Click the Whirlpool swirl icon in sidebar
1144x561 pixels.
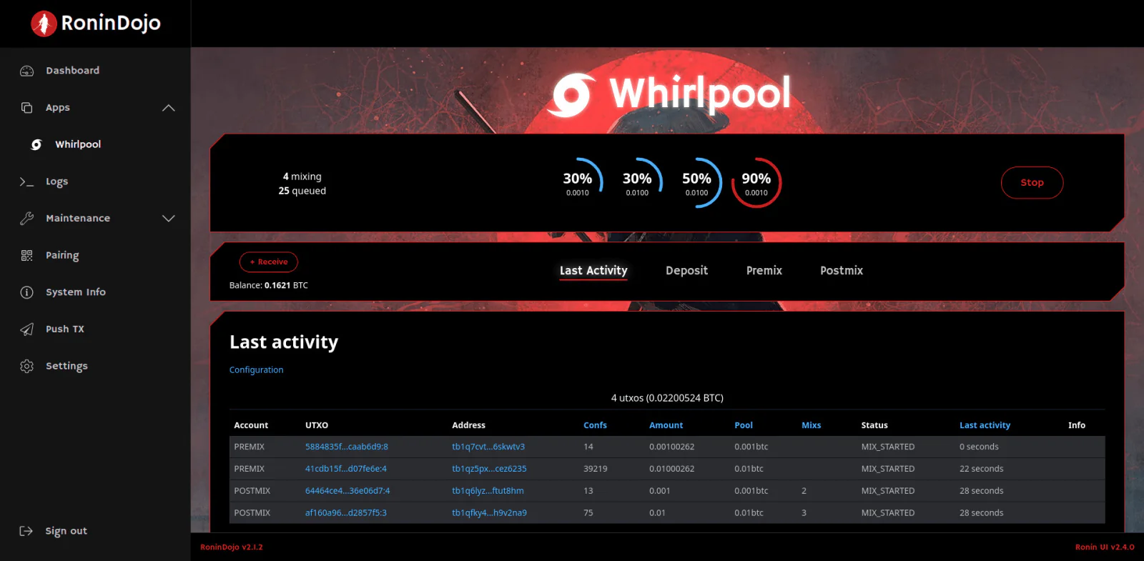pyautogui.click(x=36, y=144)
